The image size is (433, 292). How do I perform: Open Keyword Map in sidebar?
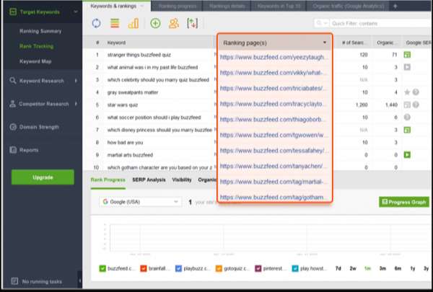35,61
